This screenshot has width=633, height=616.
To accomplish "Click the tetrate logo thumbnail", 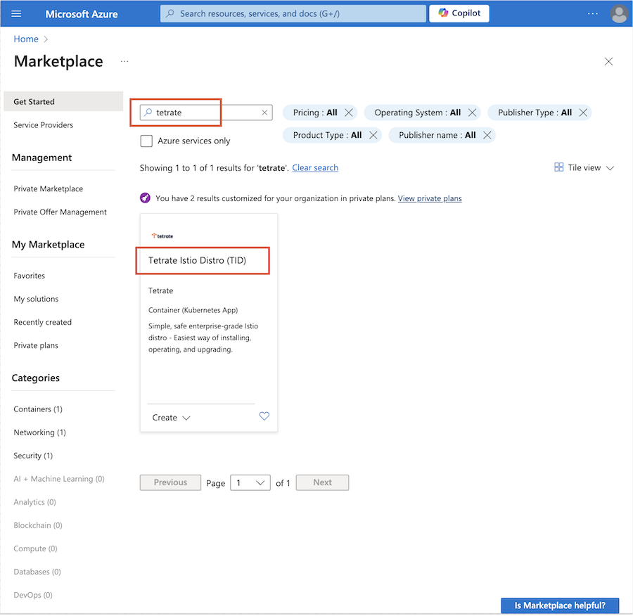I will click(162, 236).
